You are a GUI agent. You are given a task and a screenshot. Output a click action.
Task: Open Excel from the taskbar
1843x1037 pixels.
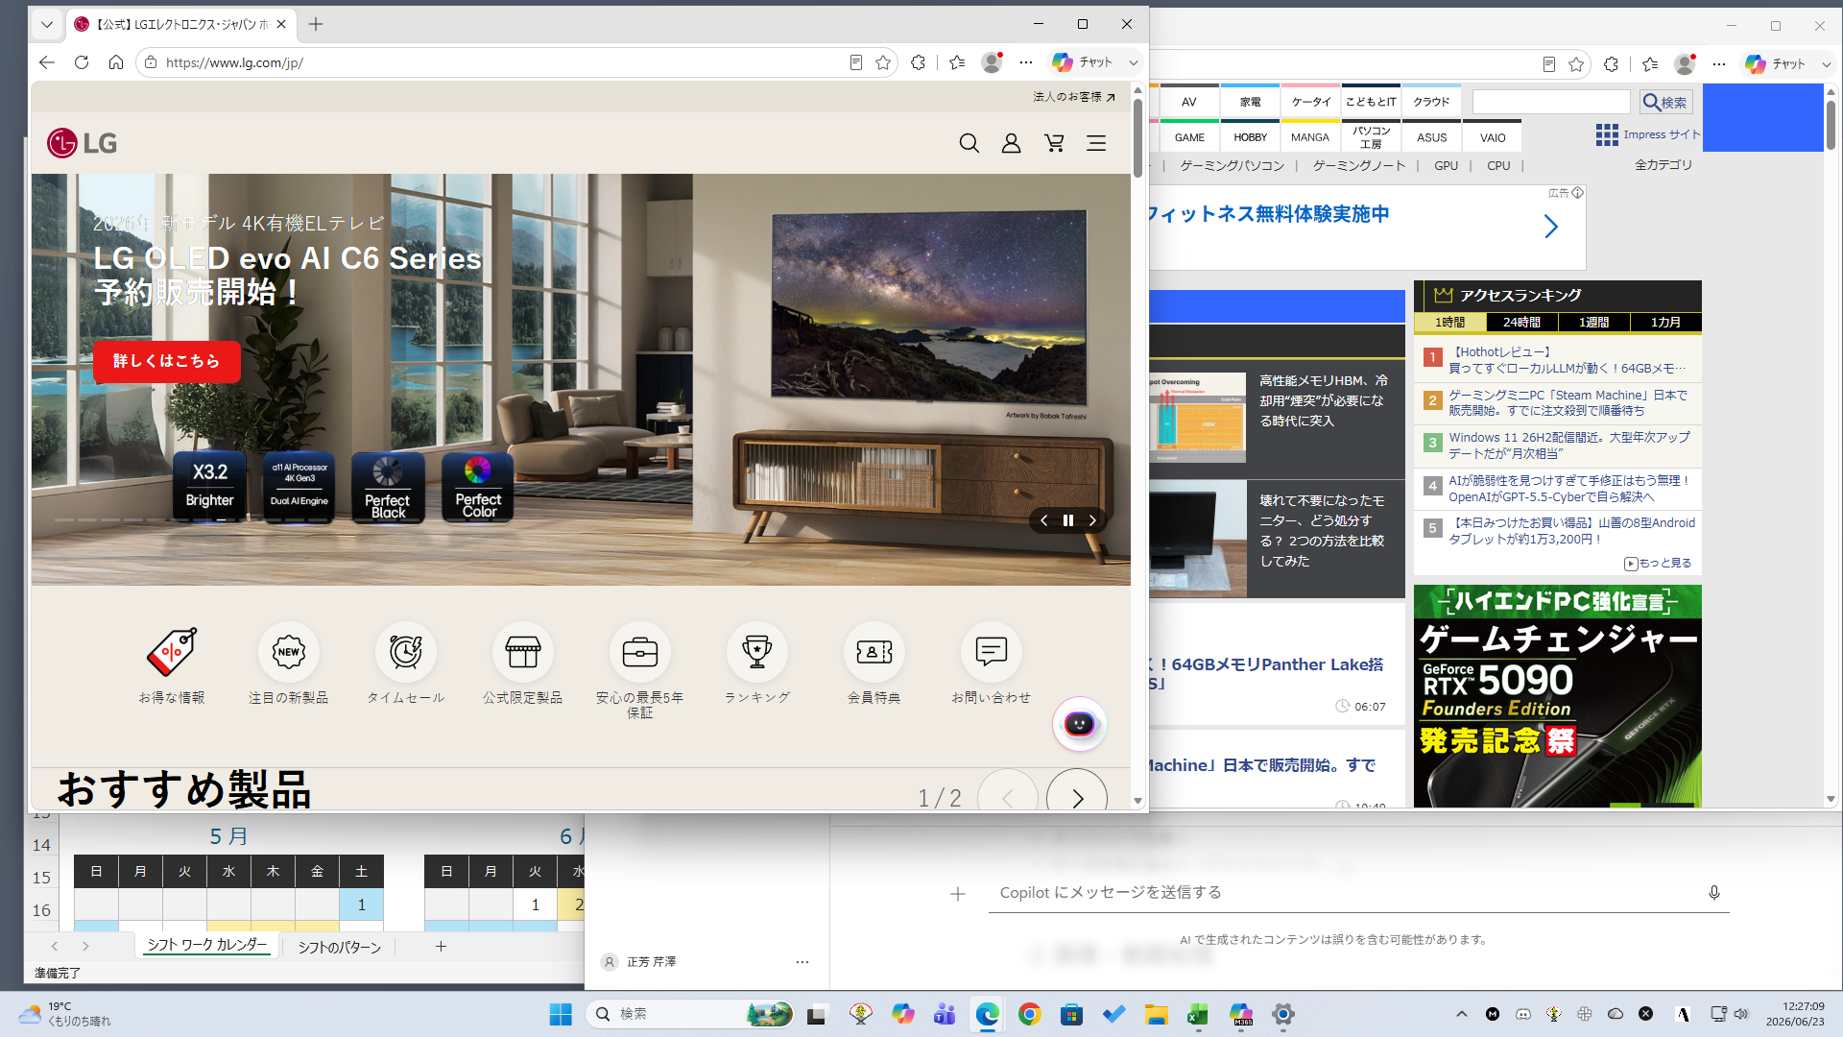pos(1197,1014)
